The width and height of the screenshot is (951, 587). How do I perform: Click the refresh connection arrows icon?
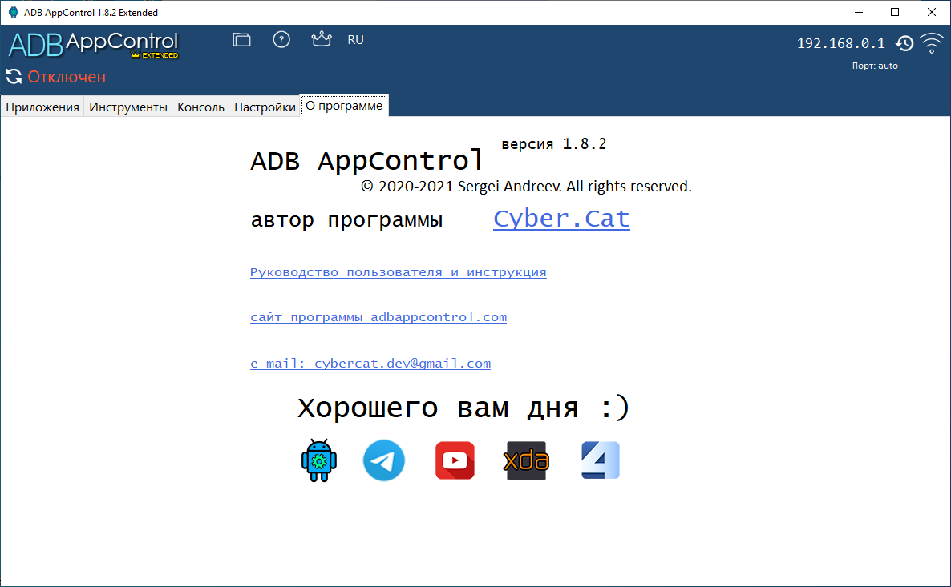14,76
